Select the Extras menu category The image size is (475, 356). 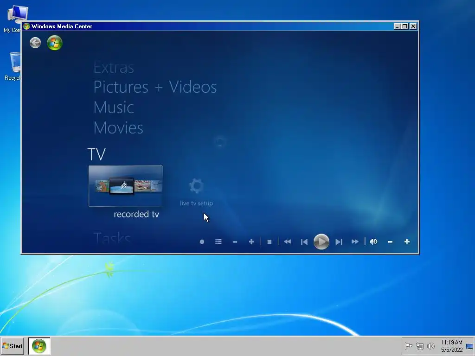point(114,68)
